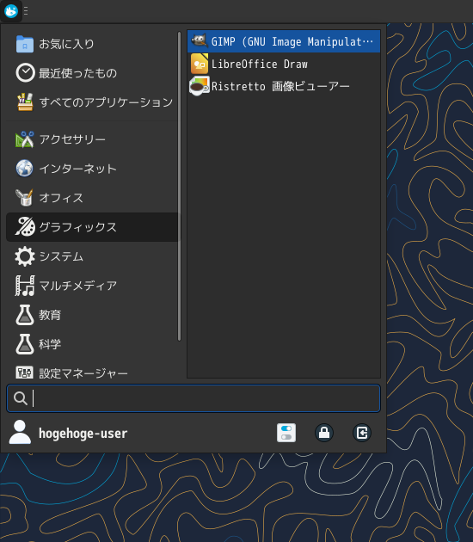Open the オフィス category
This screenshot has width=473, height=542.
coord(92,198)
